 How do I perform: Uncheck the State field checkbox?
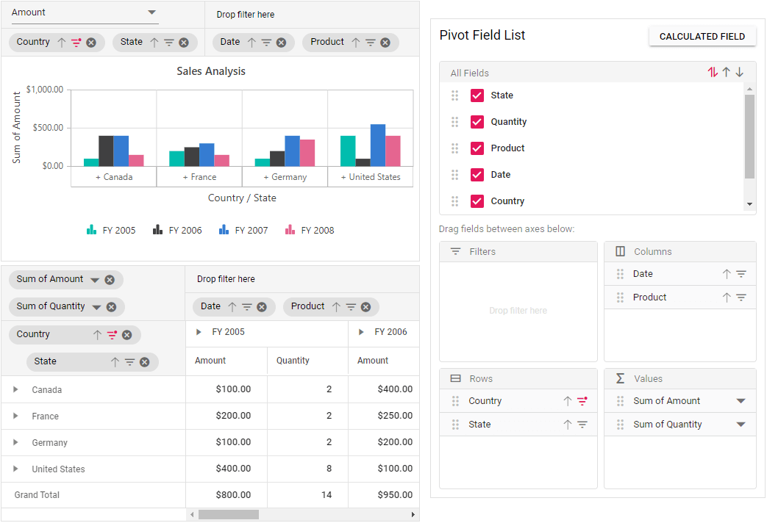pyautogui.click(x=477, y=95)
